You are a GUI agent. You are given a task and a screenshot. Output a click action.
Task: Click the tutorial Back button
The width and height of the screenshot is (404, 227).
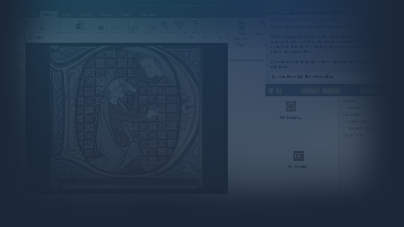coord(369,91)
